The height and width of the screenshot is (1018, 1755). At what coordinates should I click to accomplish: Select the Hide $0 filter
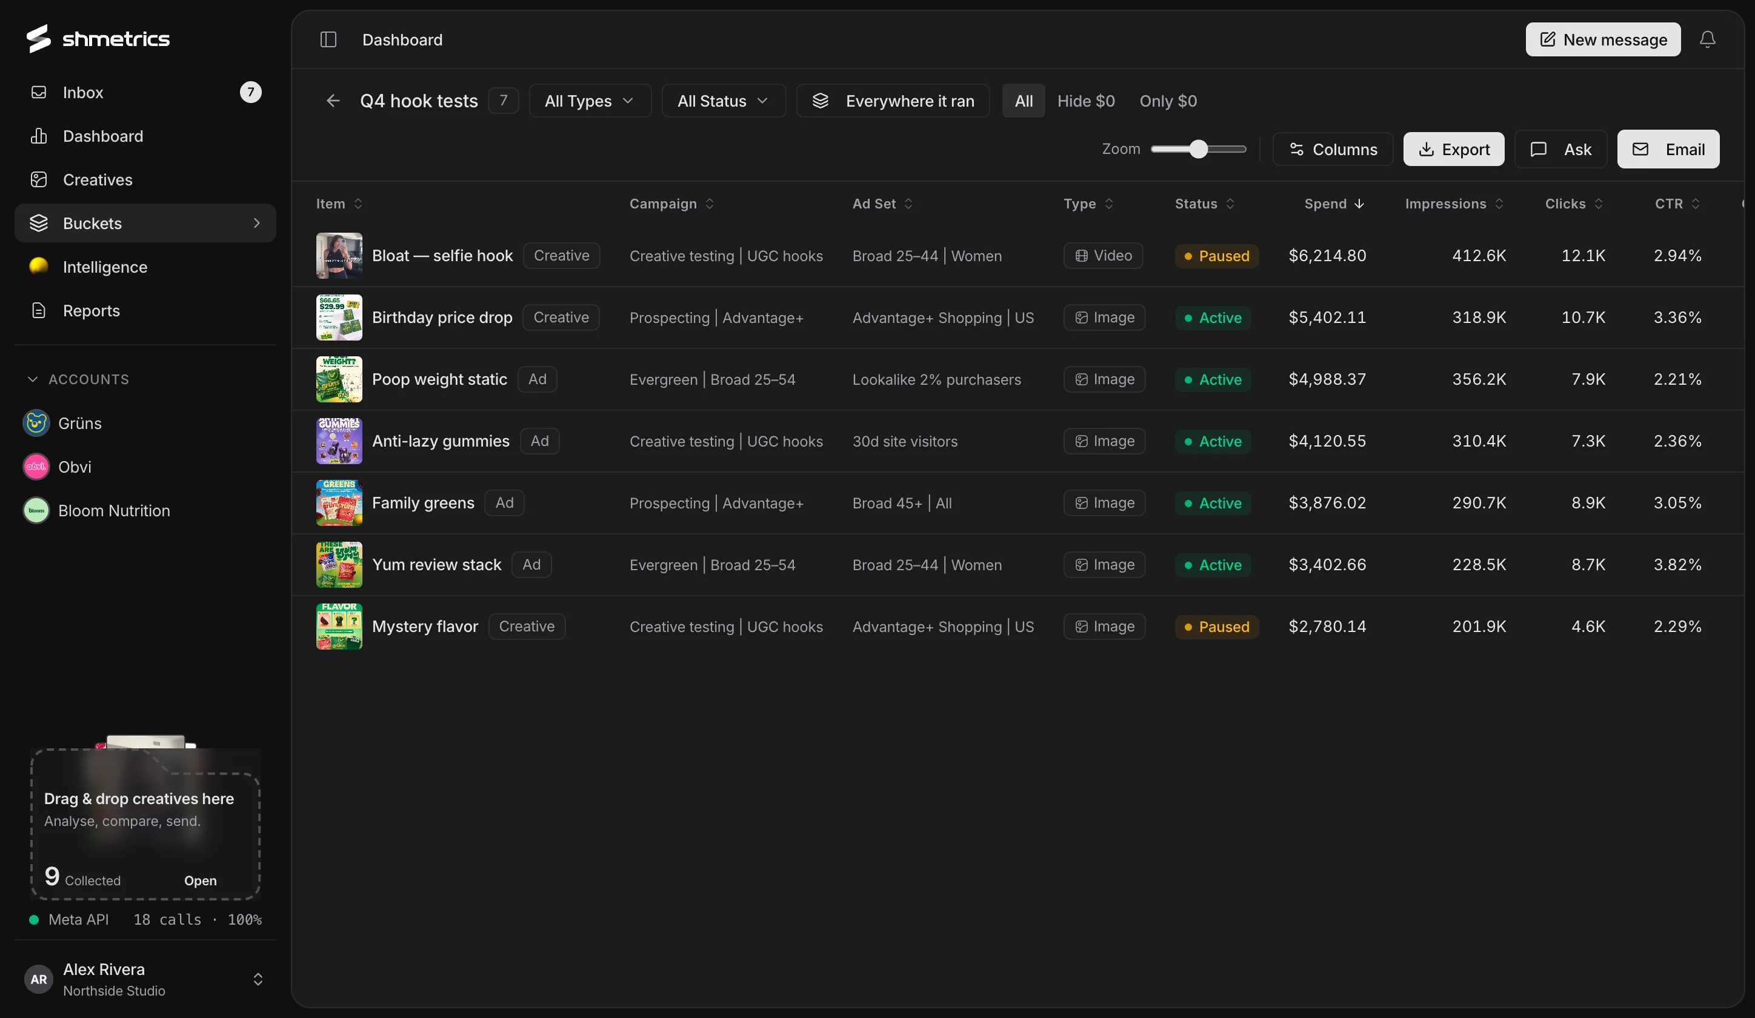1086,101
